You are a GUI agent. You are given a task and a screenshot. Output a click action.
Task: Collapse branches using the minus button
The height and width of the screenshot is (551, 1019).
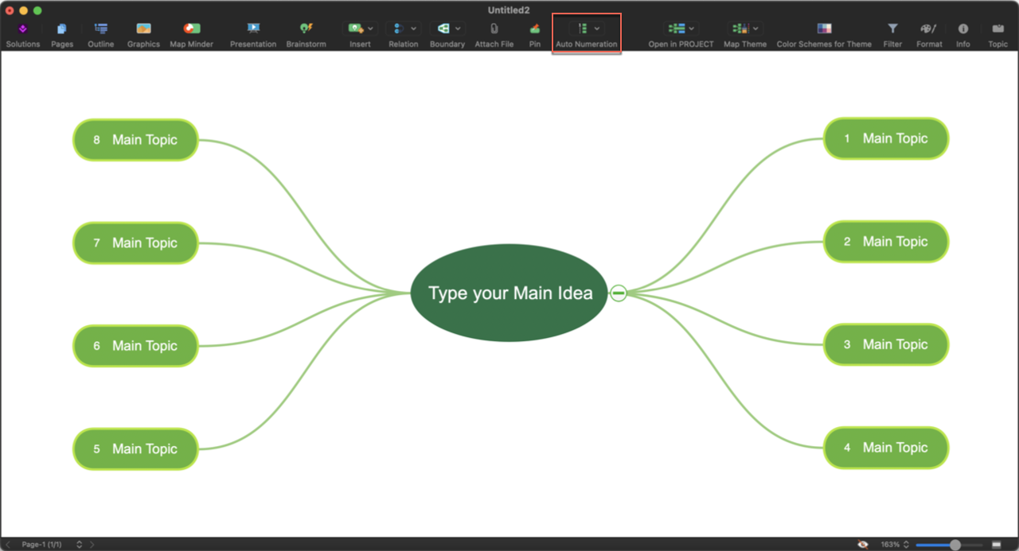(619, 293)
